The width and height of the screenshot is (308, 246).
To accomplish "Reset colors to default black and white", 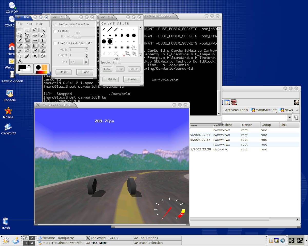I will [x=20, y=71].
